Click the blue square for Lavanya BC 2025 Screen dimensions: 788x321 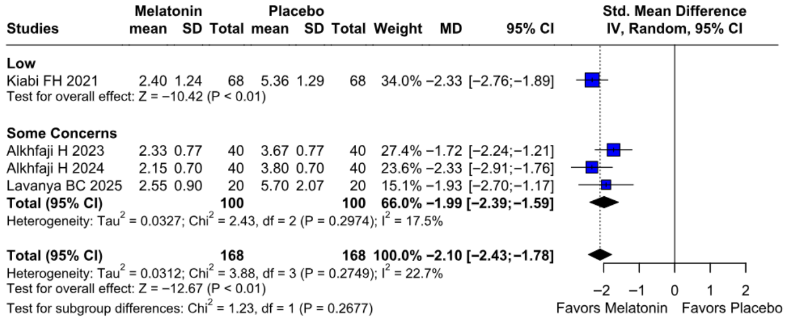(x=606, y=185)
